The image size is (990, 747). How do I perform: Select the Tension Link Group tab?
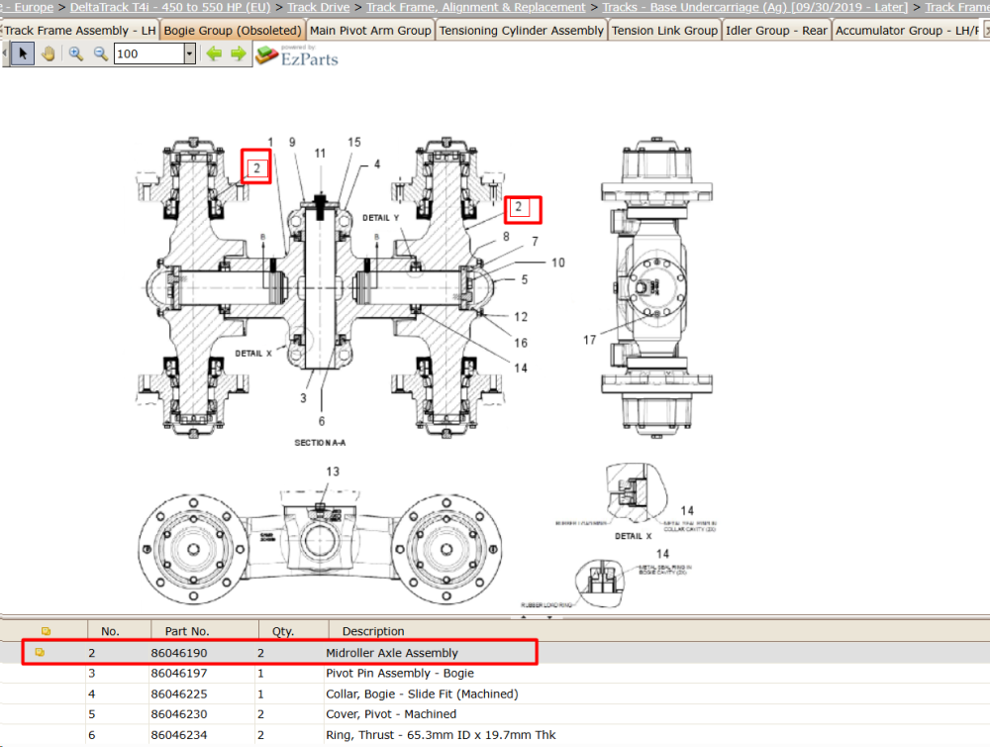[664, 31]
